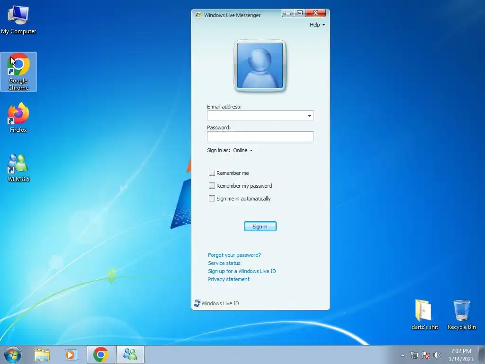Launch Windows Media Player from taskbar
This screenshot has width=485, height=364.
(71, 355)
